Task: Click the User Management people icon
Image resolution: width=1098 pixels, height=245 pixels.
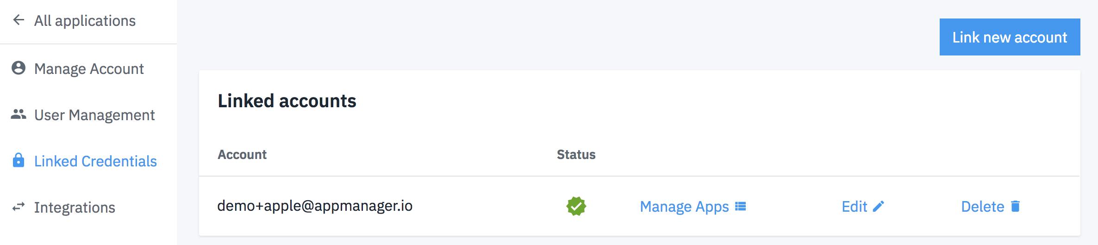Action: (19, 114)
